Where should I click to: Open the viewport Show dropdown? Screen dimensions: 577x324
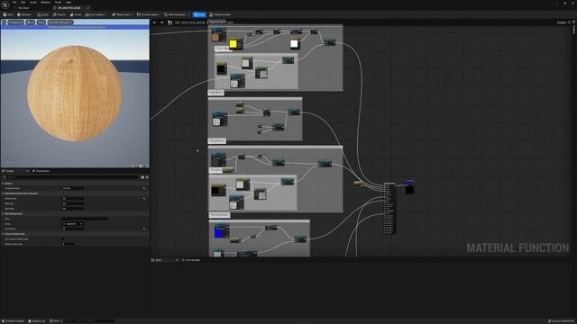[41, 22]
